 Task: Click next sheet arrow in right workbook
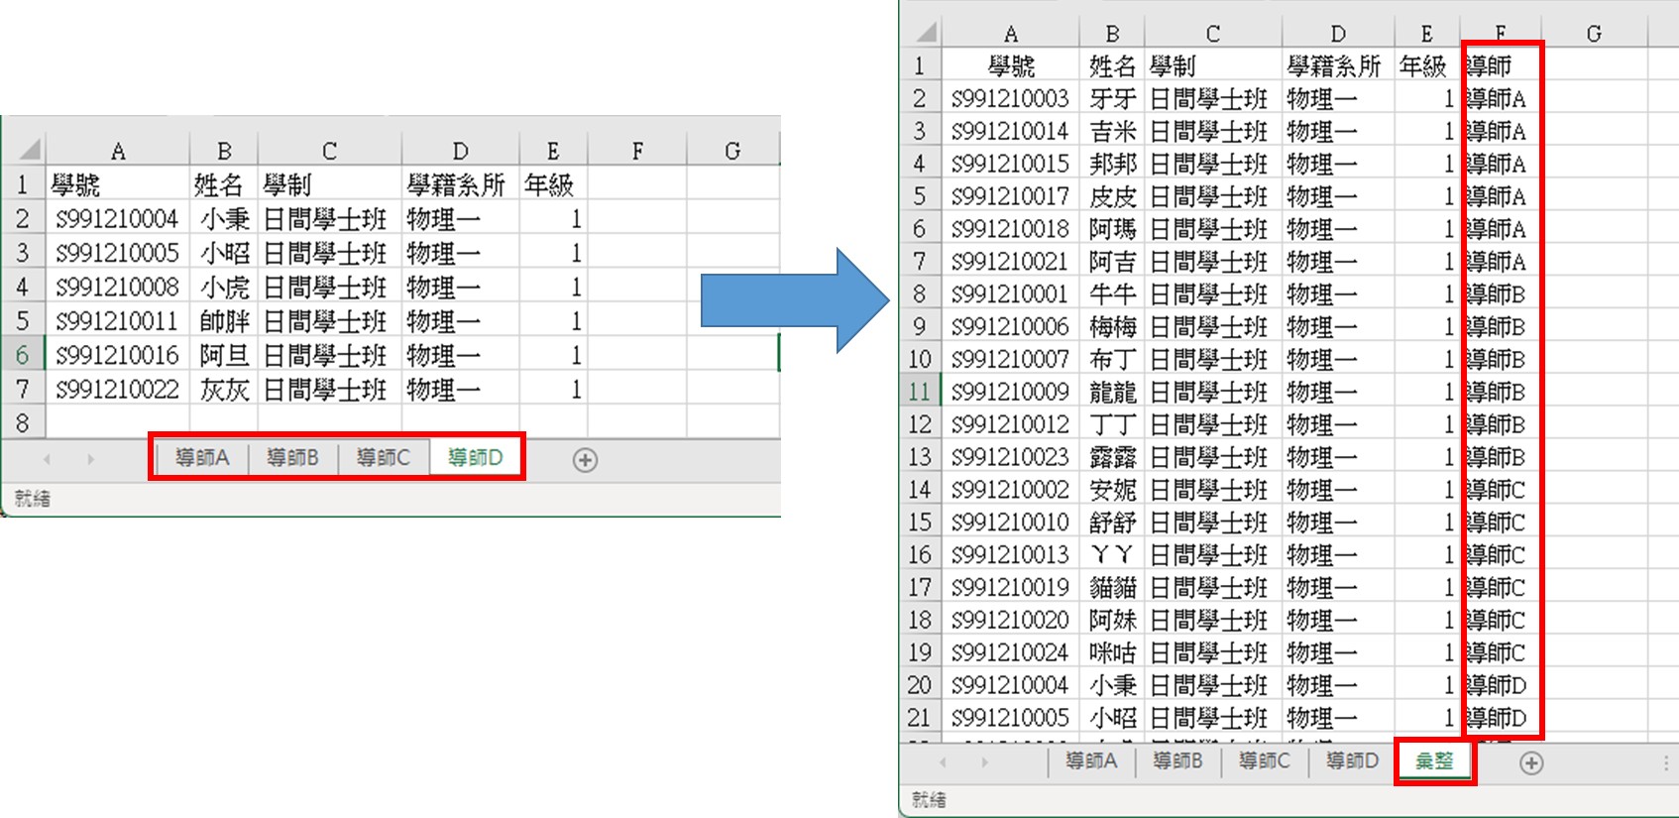(984, 761)
